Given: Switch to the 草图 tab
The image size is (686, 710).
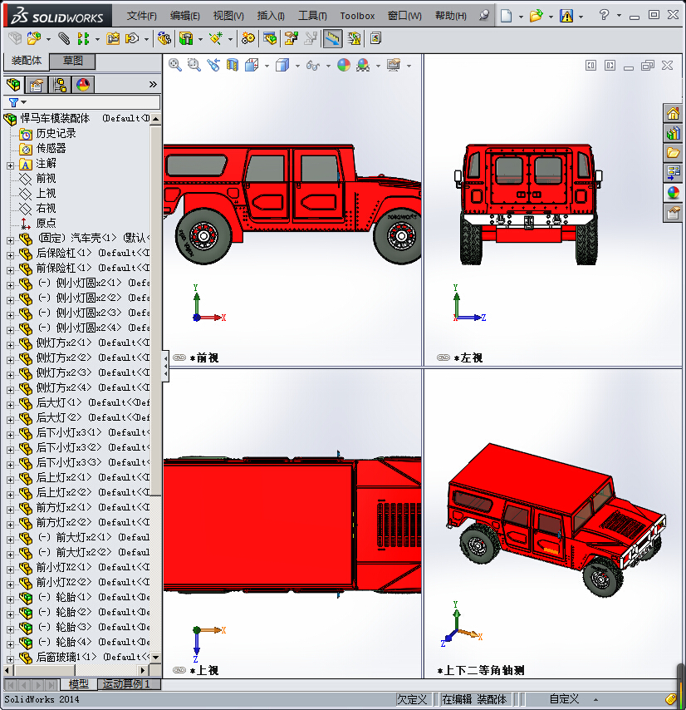Looking at the screenshot, I should 73,61.
